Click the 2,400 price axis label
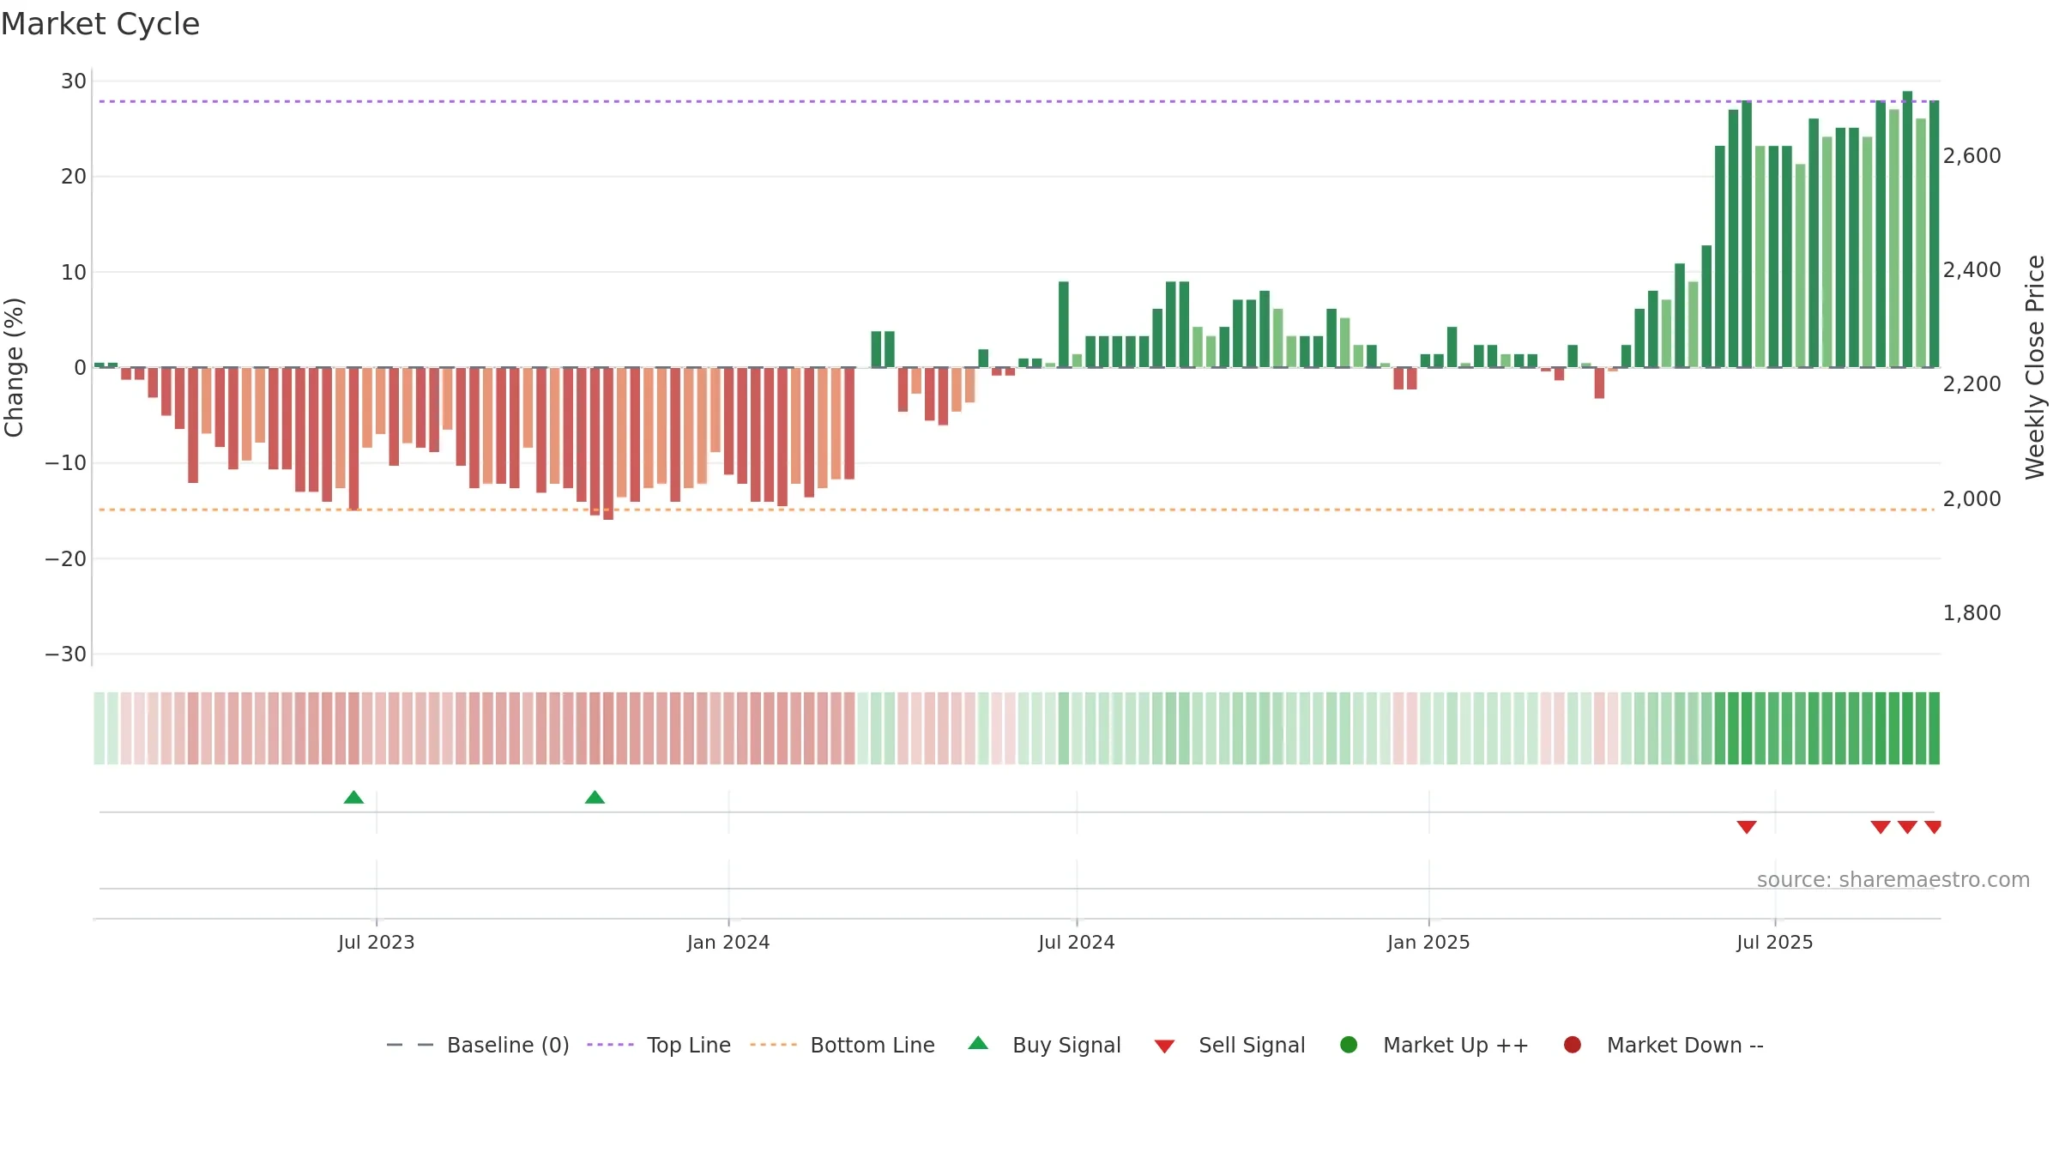The width and height of the screenshot is (2059, 1158). click(x=1972, y=270)
